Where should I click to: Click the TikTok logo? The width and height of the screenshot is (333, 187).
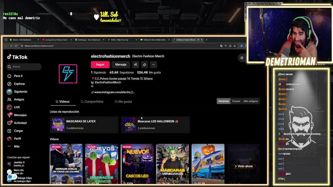[x=17, y=57]
